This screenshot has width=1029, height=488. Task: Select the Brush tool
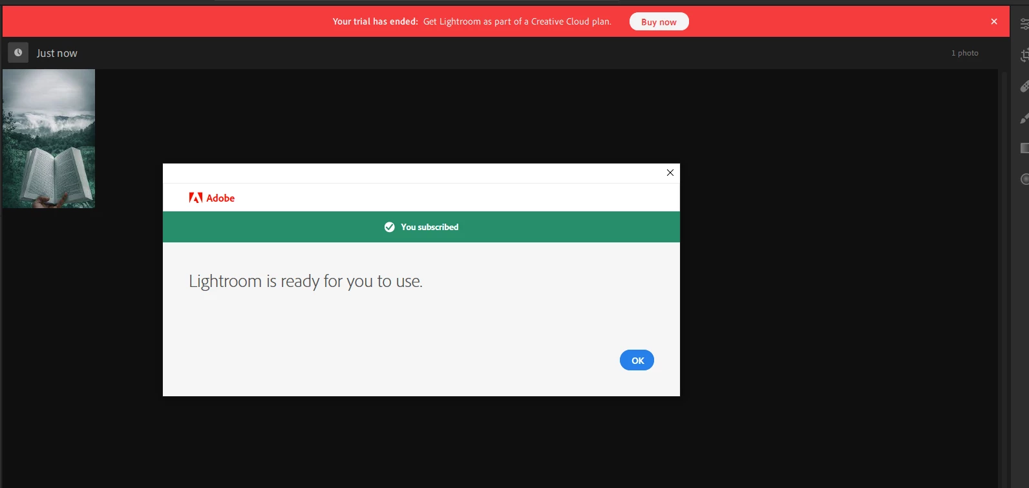pos(1024,118)
